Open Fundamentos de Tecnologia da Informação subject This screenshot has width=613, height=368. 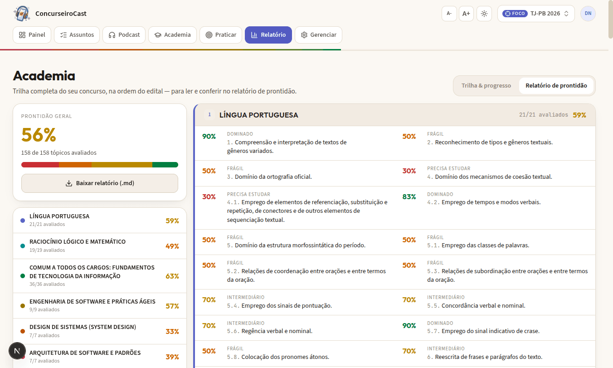100,276
